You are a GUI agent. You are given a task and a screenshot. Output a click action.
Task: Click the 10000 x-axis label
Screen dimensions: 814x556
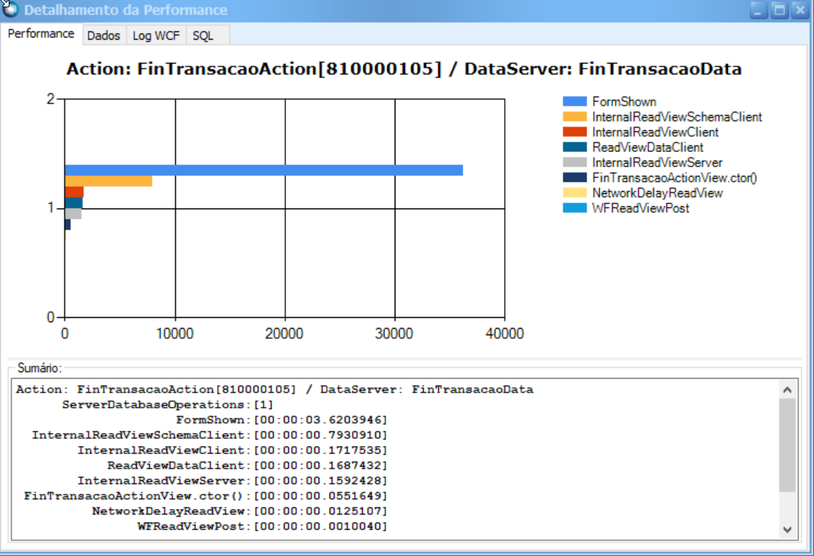[x=175, y=333]
